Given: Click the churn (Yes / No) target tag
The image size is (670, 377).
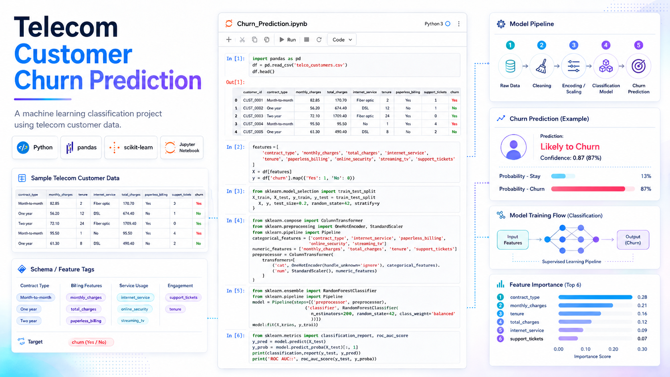Looking at the screenshot, I should tap(91, 342).
